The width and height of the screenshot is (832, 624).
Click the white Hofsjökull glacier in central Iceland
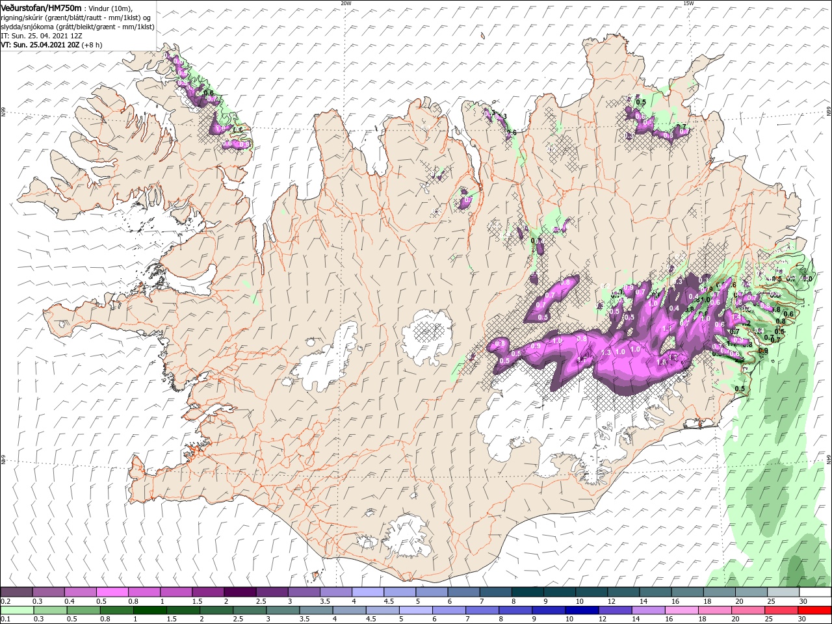[426, 336]
